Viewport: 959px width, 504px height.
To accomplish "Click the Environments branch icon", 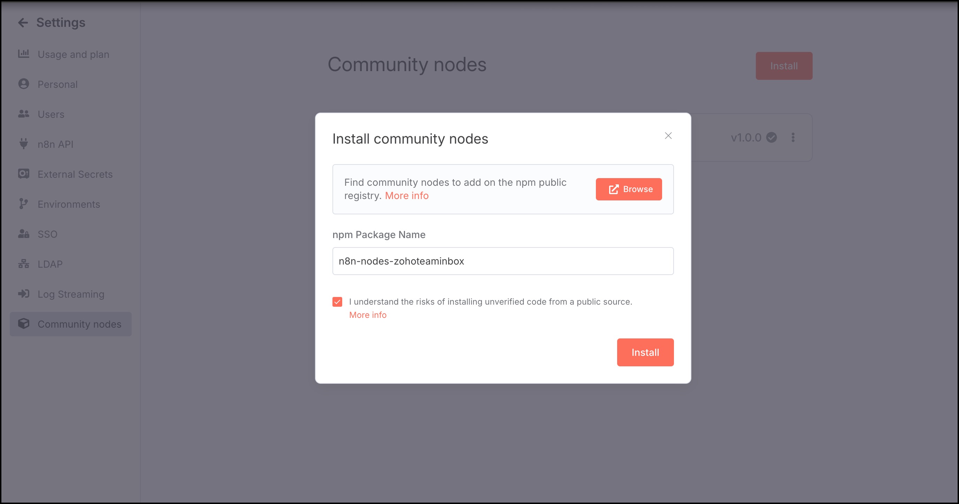I will [23, 204].
